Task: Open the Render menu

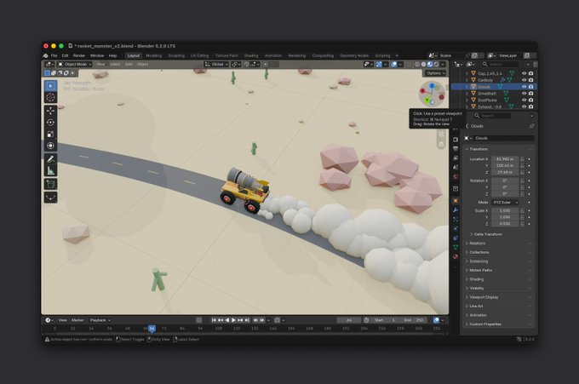Action: pos(79,55)
